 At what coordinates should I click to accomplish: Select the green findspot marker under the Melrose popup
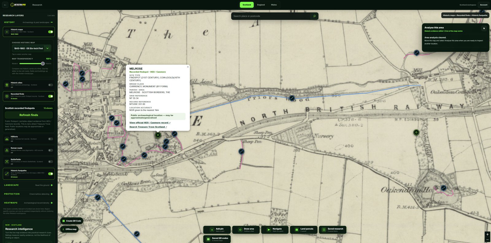point(158,135)
